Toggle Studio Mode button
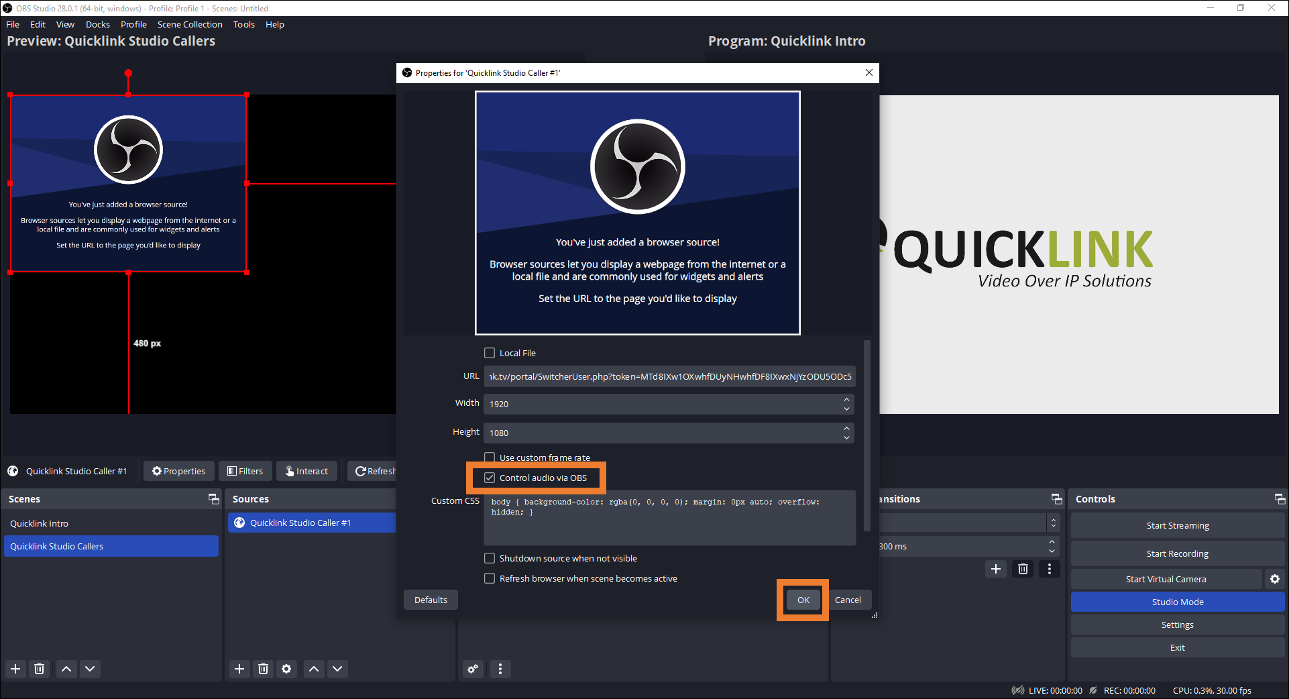The image size is (1289, 699). pyautogui.click(x=1178, y=602)
